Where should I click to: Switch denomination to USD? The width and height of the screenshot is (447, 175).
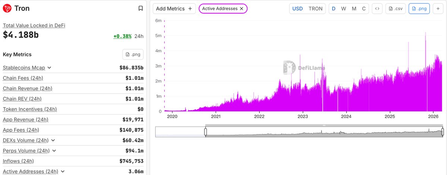(x=298, y=9)
